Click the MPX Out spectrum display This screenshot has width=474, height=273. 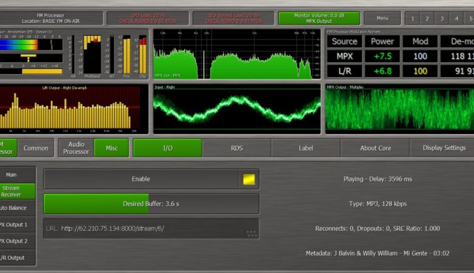236,54
